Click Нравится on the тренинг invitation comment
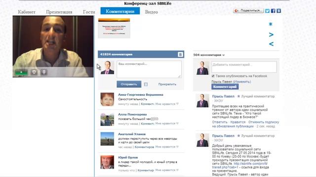 [238, 122]
